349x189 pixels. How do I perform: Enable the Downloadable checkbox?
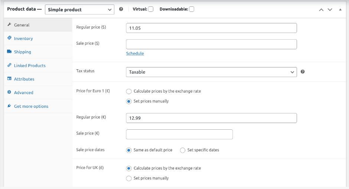click(x=192, y=9)
